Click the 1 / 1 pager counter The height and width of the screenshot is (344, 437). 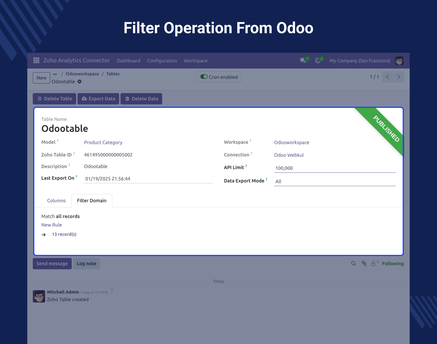[x=374, y=77]
